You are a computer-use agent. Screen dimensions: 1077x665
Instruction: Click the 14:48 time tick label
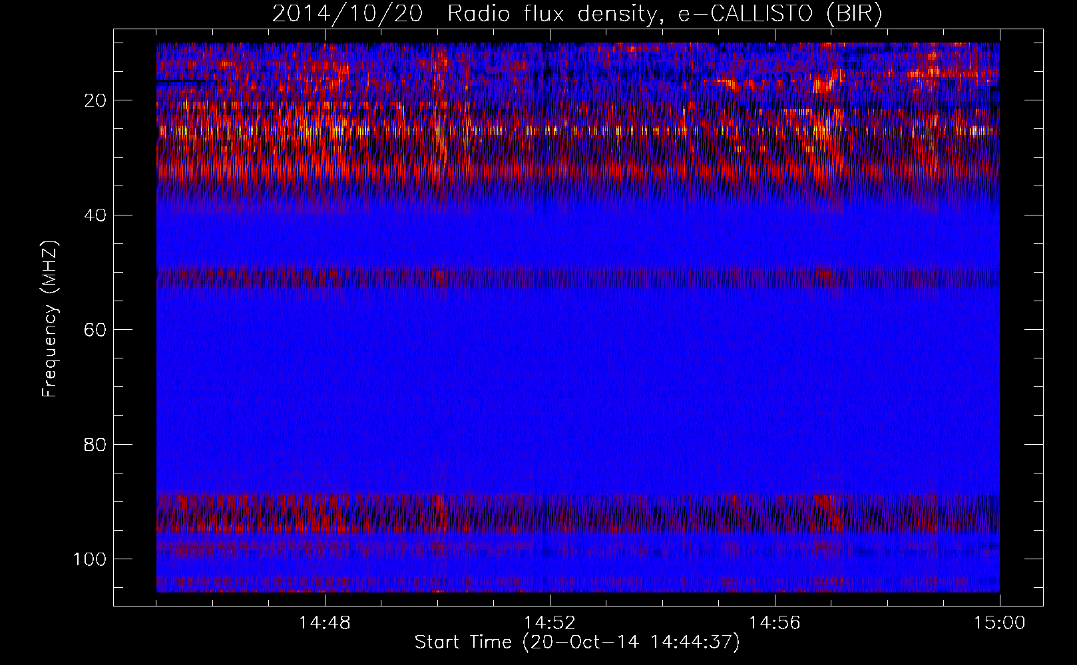point(325,623)
